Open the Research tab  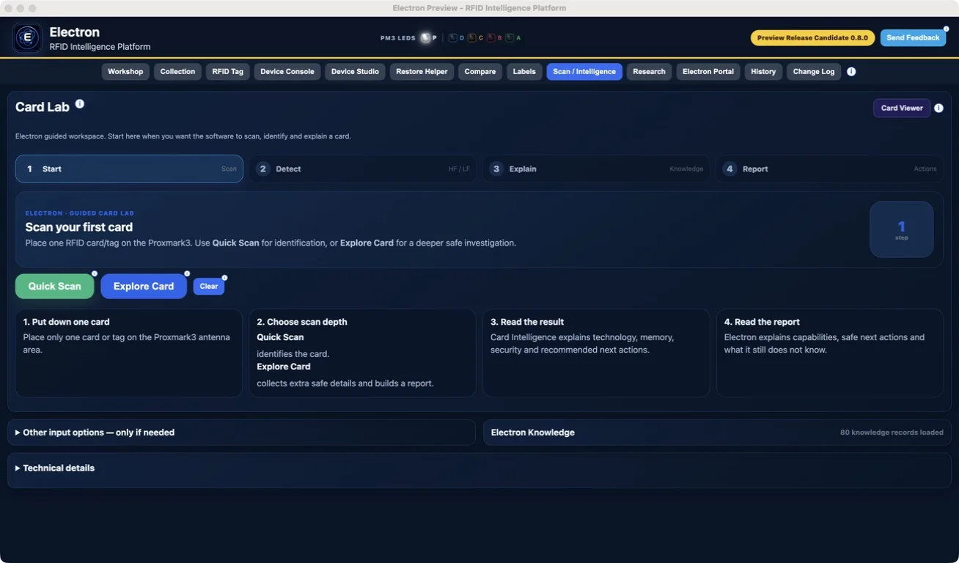pos(649,72)
